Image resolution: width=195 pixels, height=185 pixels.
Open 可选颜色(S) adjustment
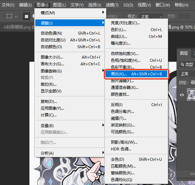(x=136, y=132)
